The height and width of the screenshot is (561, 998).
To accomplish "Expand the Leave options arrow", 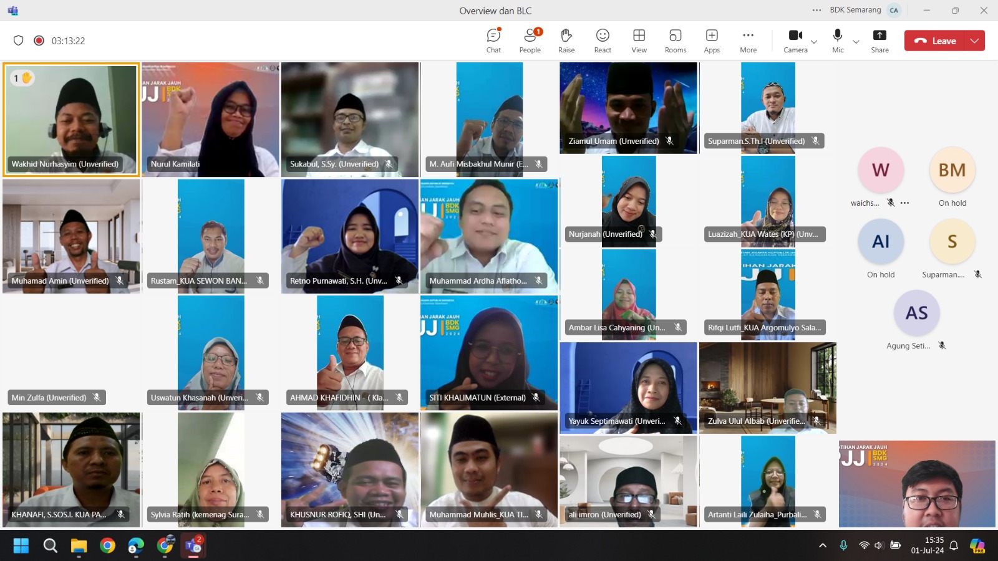I will tap(974, 41).
